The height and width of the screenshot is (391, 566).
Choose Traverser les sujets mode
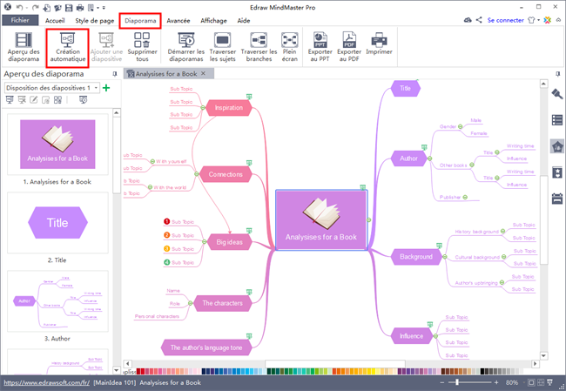pos(222,47)
